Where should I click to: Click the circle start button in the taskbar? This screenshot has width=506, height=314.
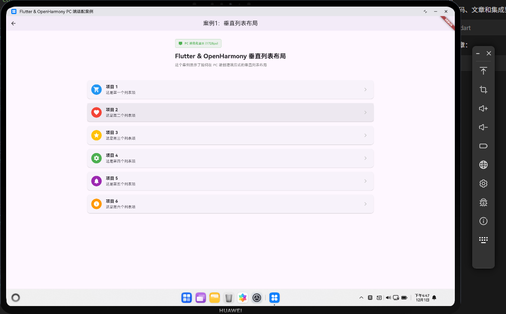click(15, 298)
